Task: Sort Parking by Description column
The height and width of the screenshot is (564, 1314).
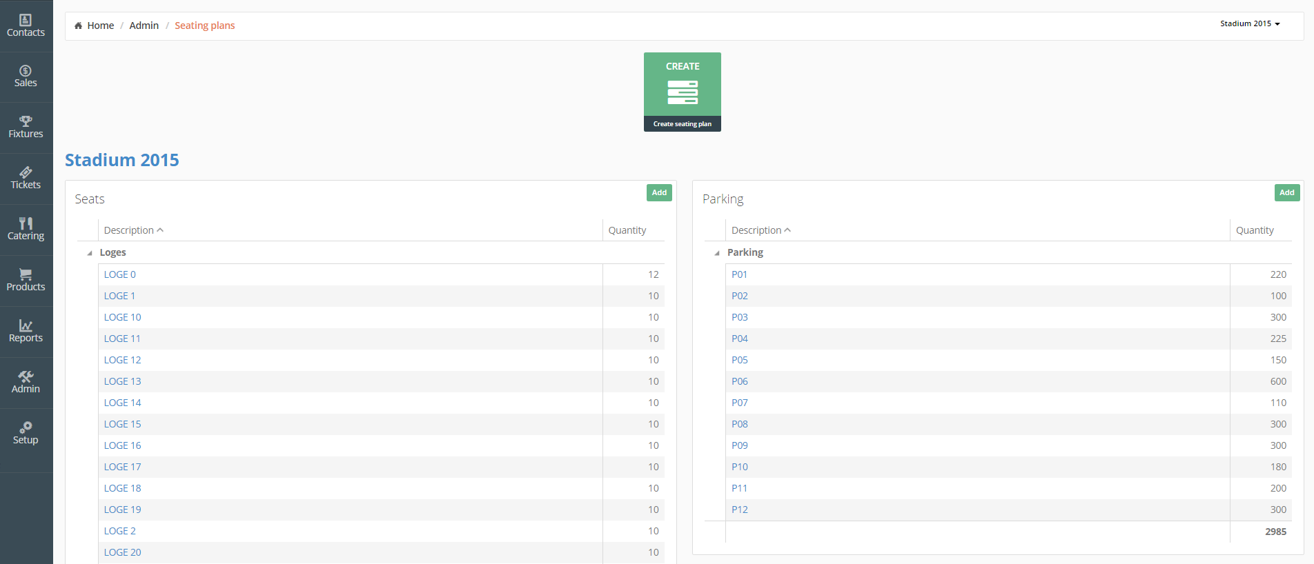Action: [761, 230]
